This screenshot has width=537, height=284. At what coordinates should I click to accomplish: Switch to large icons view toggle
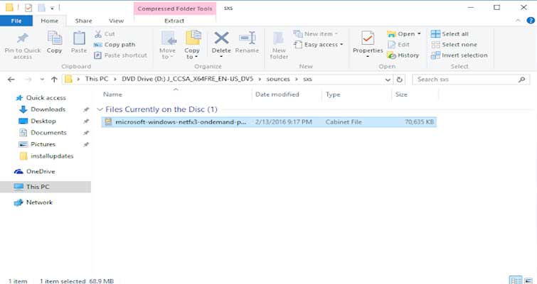[528, 280]
